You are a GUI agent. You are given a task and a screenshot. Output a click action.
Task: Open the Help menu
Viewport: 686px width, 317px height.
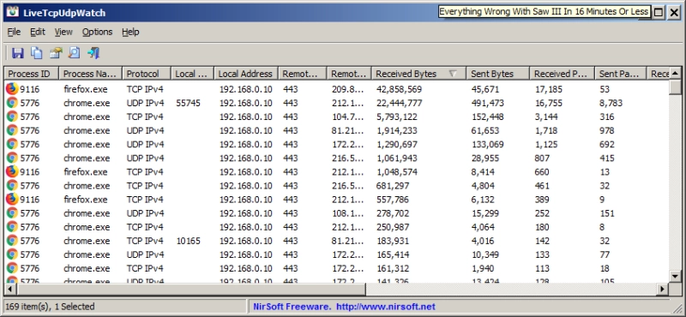tap(130, 32)
